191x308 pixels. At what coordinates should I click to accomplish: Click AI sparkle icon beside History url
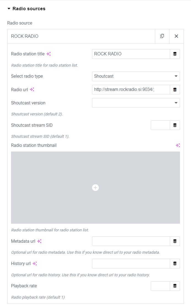tap(35, 264)
